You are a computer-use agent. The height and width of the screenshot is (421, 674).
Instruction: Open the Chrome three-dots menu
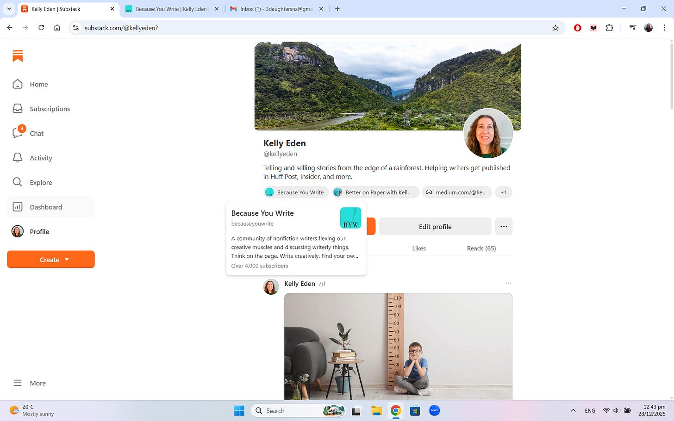(x=664, y=28)
